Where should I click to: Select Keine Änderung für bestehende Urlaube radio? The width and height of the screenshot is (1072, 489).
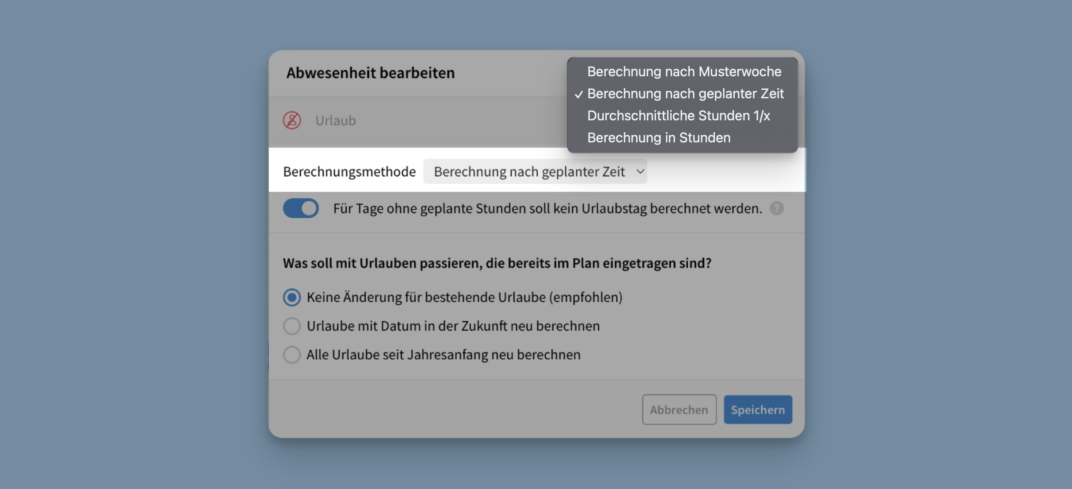[x=292, y=297]
